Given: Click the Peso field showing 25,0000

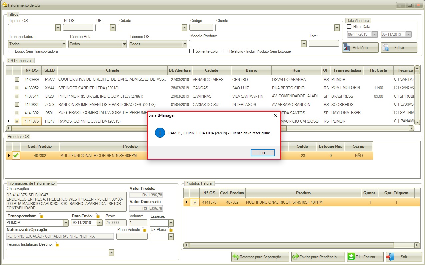Looking at the screenshot, I should click(x=116, y=223).
